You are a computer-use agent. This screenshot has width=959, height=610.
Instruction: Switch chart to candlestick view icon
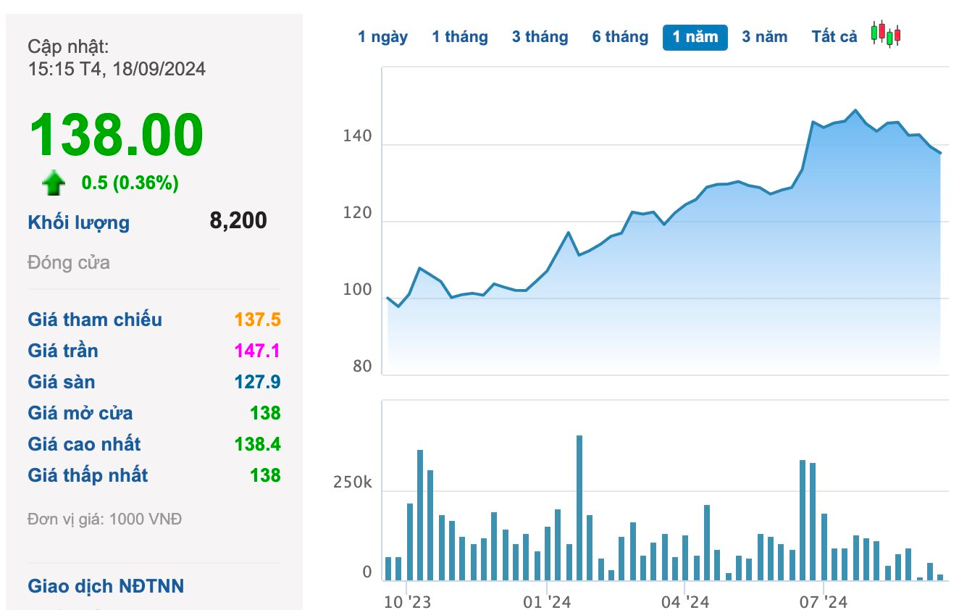[886, 34]
